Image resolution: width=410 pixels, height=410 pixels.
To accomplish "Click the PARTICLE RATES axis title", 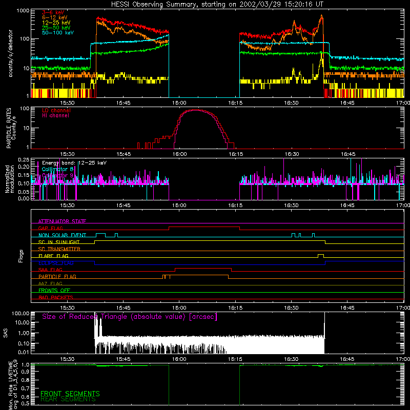I will [x=11, y=128].
